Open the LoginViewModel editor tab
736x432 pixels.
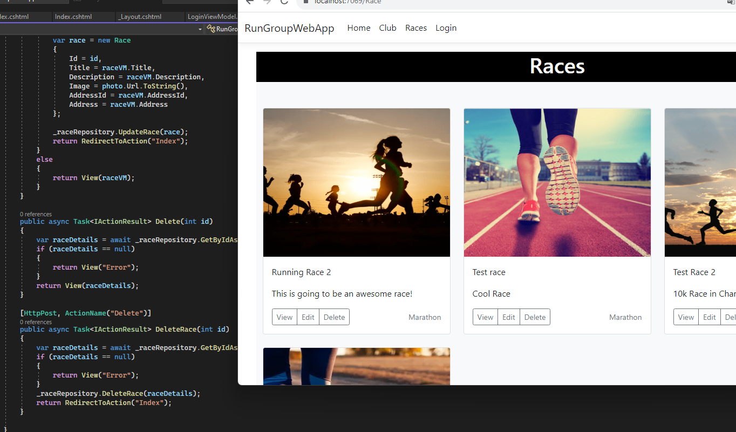213,17
